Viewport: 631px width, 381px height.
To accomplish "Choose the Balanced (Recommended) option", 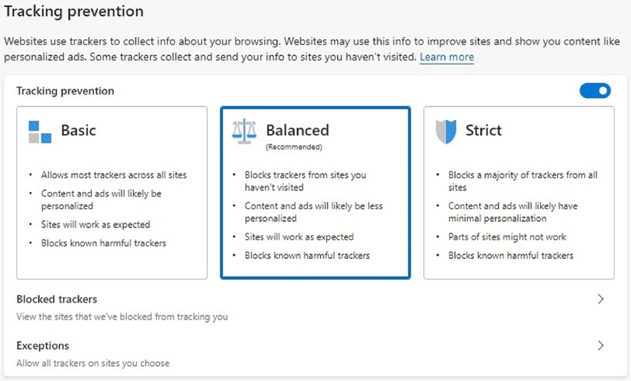I will [x=315, y=193].
